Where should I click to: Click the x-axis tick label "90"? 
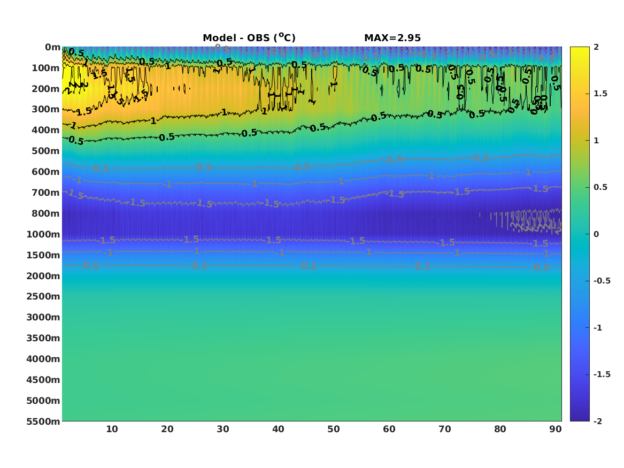click(x=556, y=429)
